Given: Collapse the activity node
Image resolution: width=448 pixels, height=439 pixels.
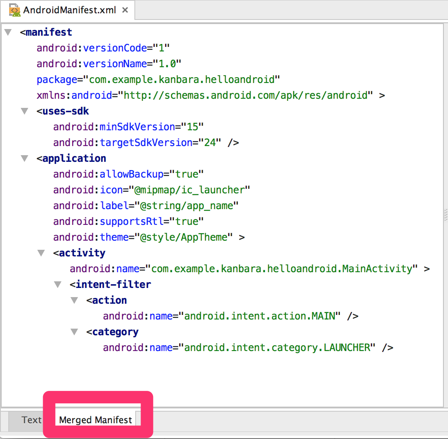Looking at the screenshot, I should (x=41, y=253).
